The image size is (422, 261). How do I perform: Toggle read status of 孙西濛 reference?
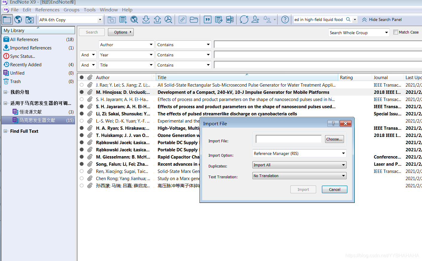tap(82, 186)
